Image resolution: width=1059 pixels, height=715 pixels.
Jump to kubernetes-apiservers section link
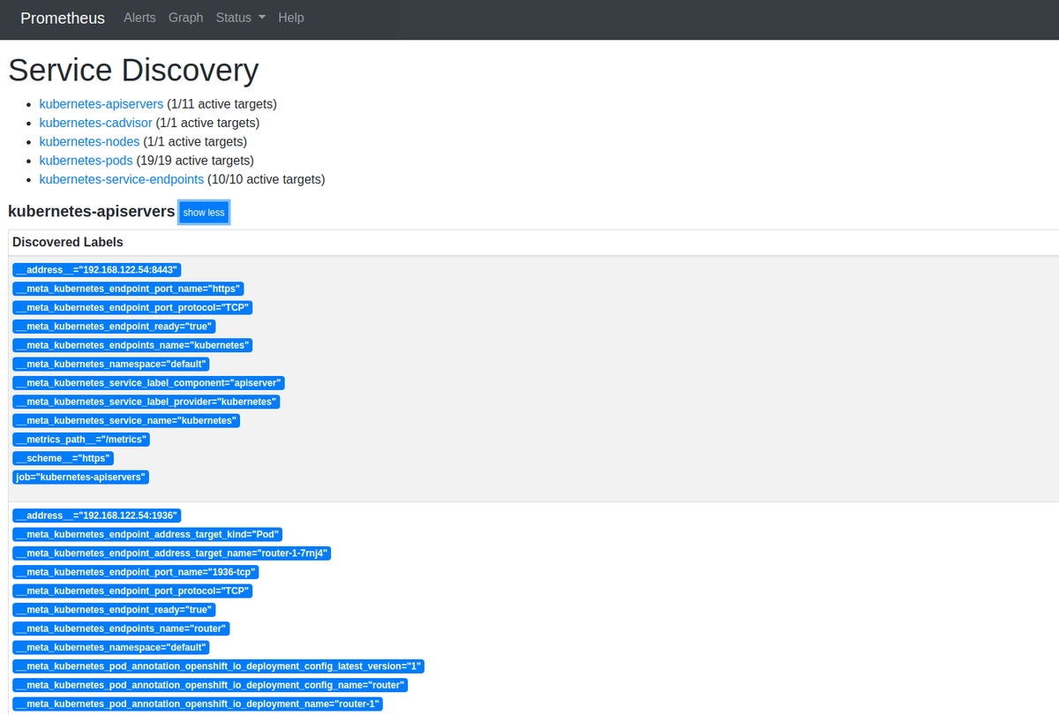point(101,104)
